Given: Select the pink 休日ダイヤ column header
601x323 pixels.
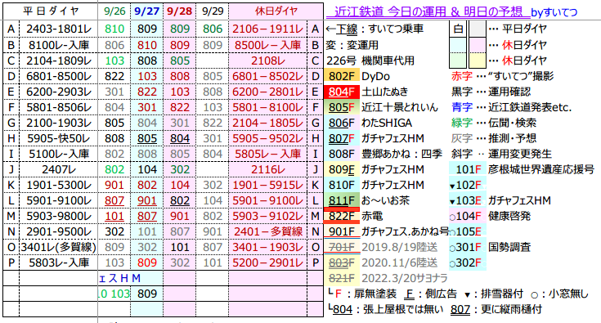Looking at the screenshot, I should (x=276, y=11).
